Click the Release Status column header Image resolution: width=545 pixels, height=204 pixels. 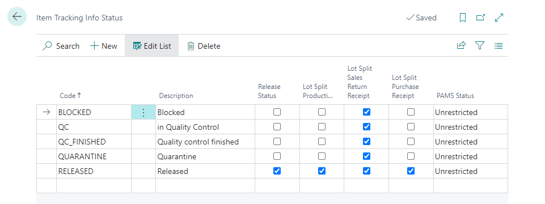click(x=269, y=91)
